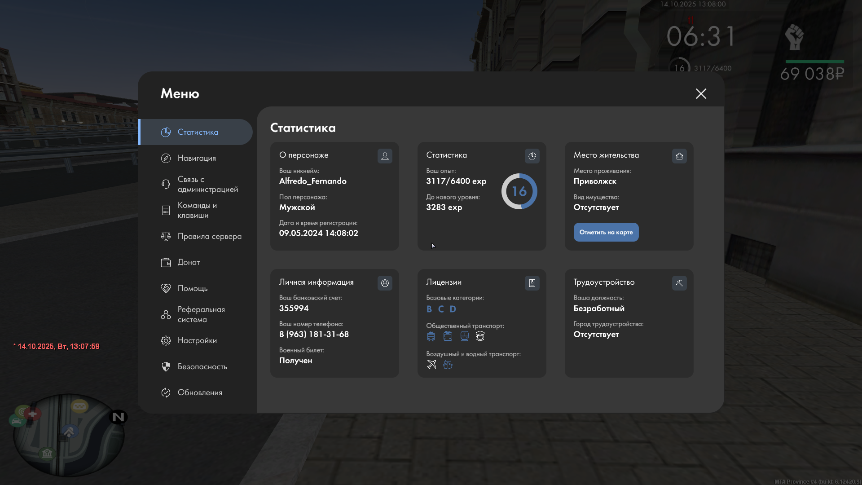The height and width of the screenshot is (485, 862).
Task: Open the Донат section
Action: click(x=189, y=262)
